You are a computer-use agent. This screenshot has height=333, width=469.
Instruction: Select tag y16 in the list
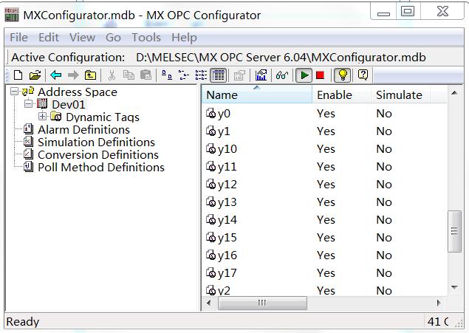pos(227,255)
